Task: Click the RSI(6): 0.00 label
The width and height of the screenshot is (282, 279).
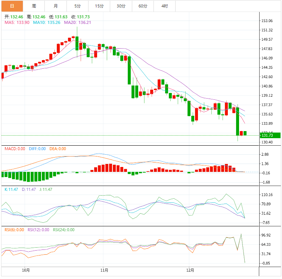Action: tap(14, 230)
